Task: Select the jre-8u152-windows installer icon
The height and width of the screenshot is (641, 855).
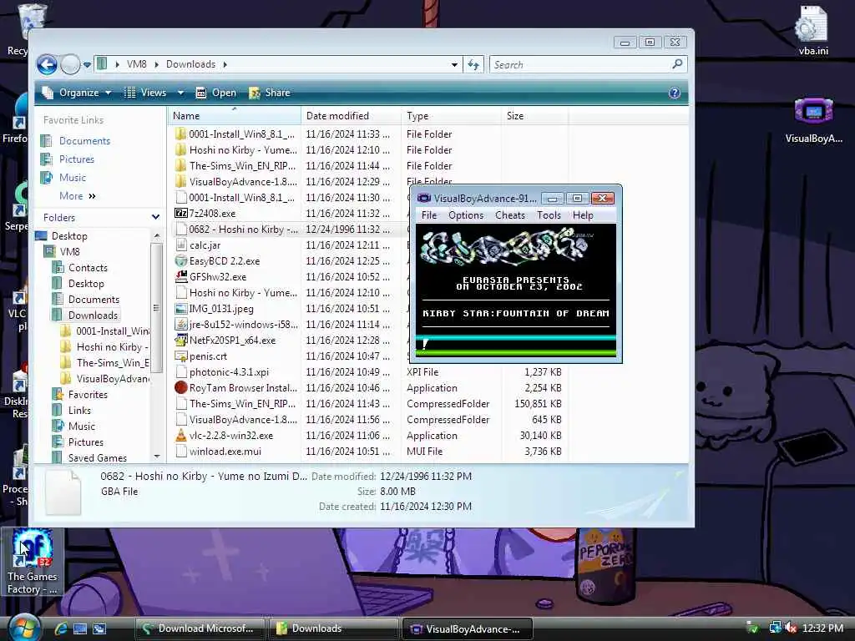Action: [181, 325]
